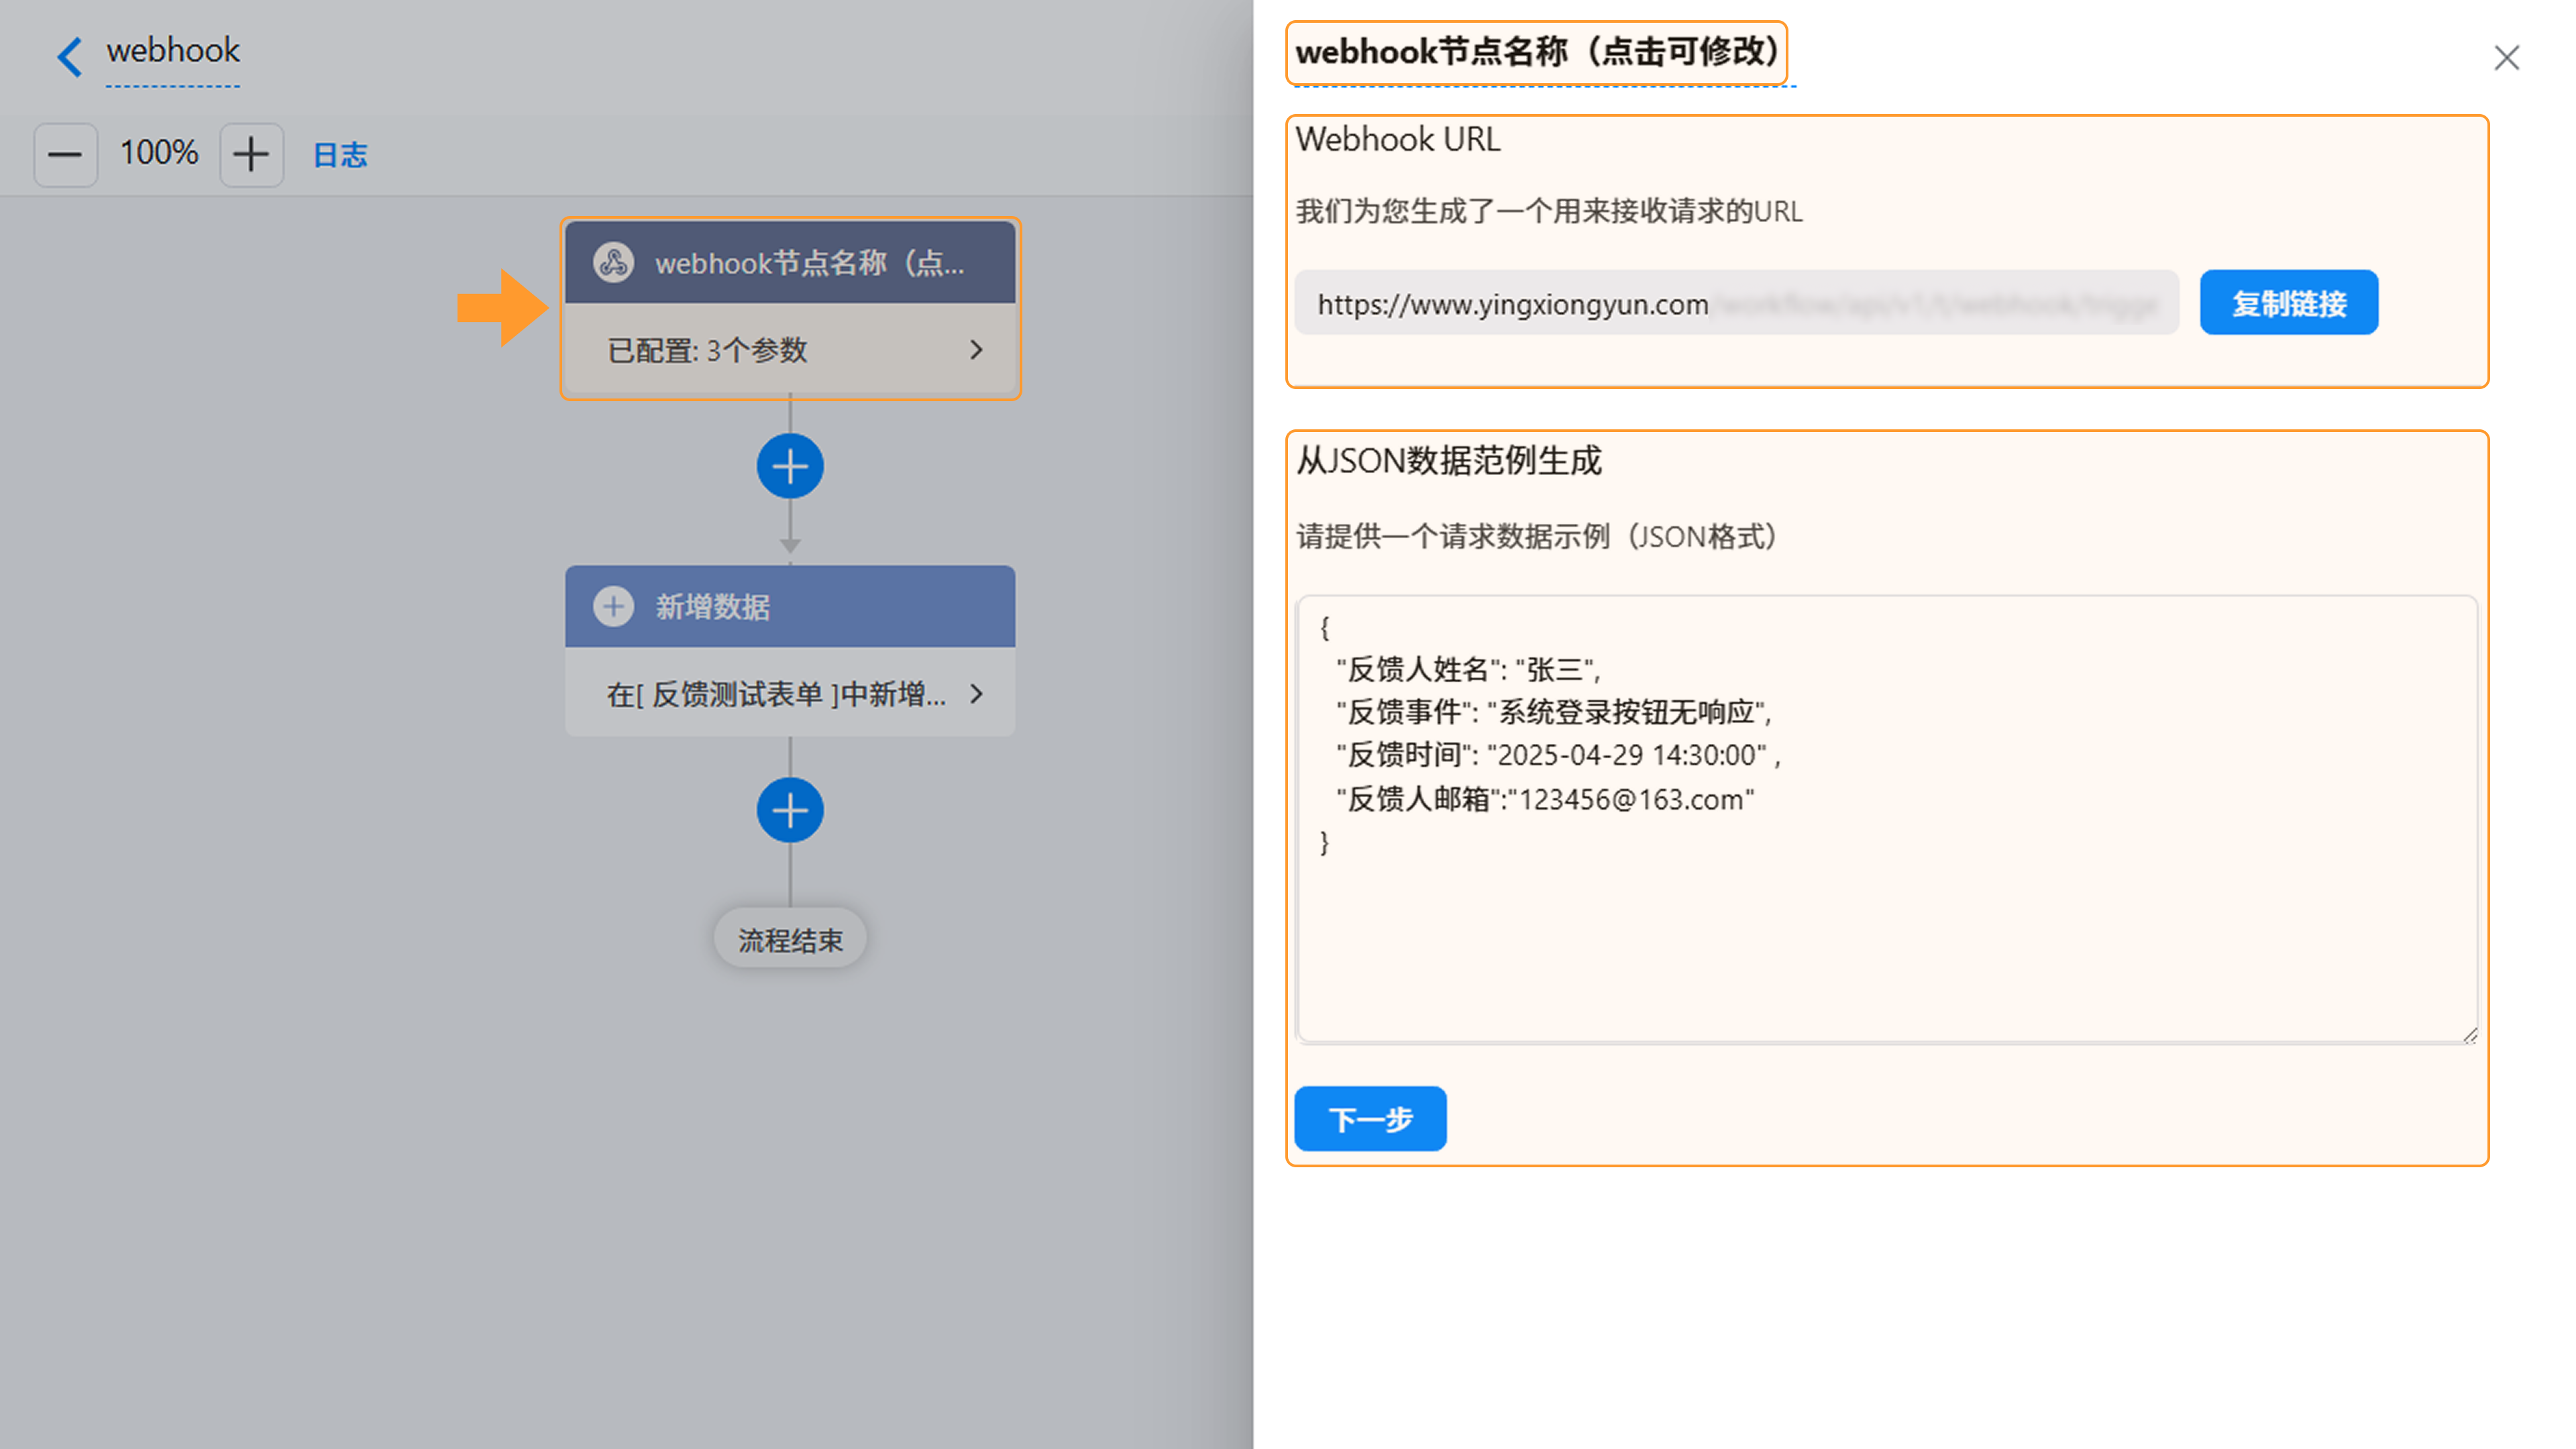Click the 下一步 next step button
Screen dimensions: 2576x1449
[1370, 1119]
